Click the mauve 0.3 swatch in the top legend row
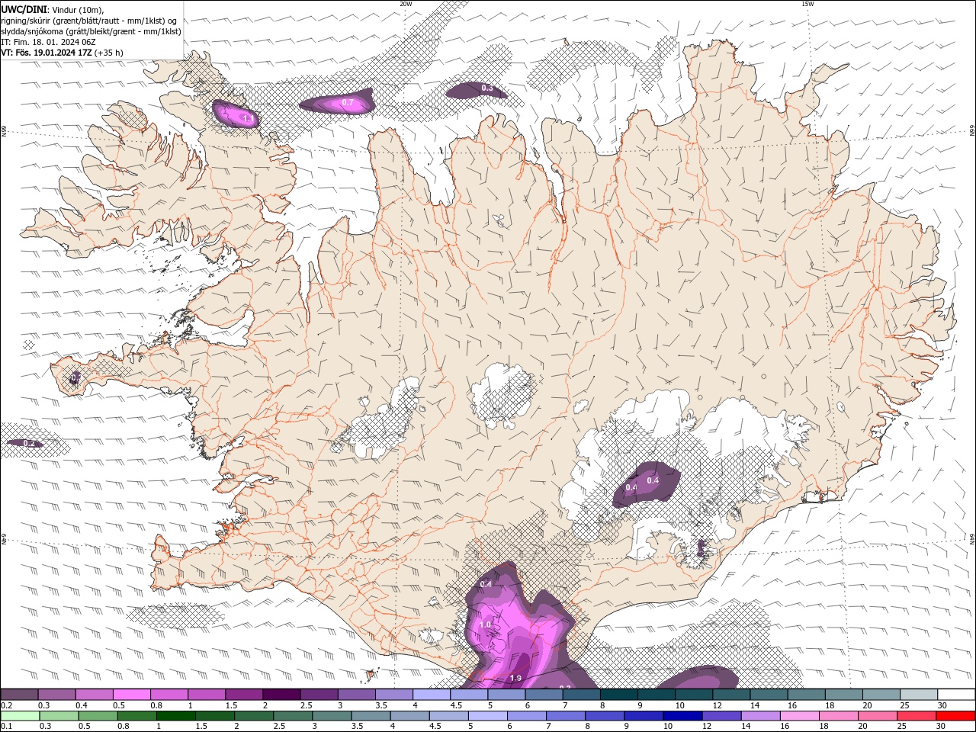 click(57, 695)
